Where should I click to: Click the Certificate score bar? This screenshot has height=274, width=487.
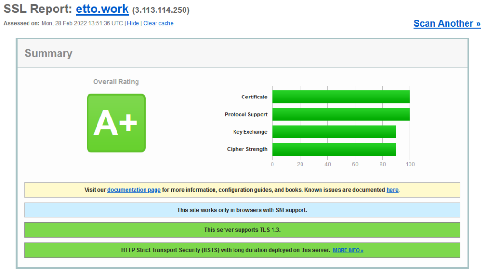coord(341,97)
